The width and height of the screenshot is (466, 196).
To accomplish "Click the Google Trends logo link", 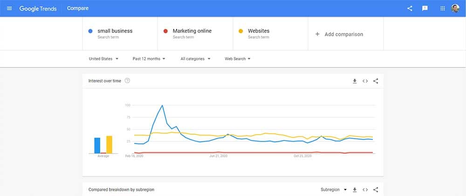I will [38, 8].
